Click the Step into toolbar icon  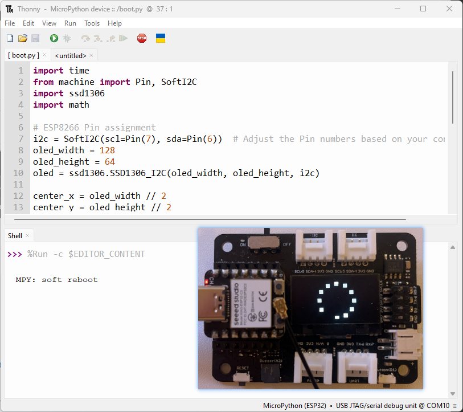point(98,38)
